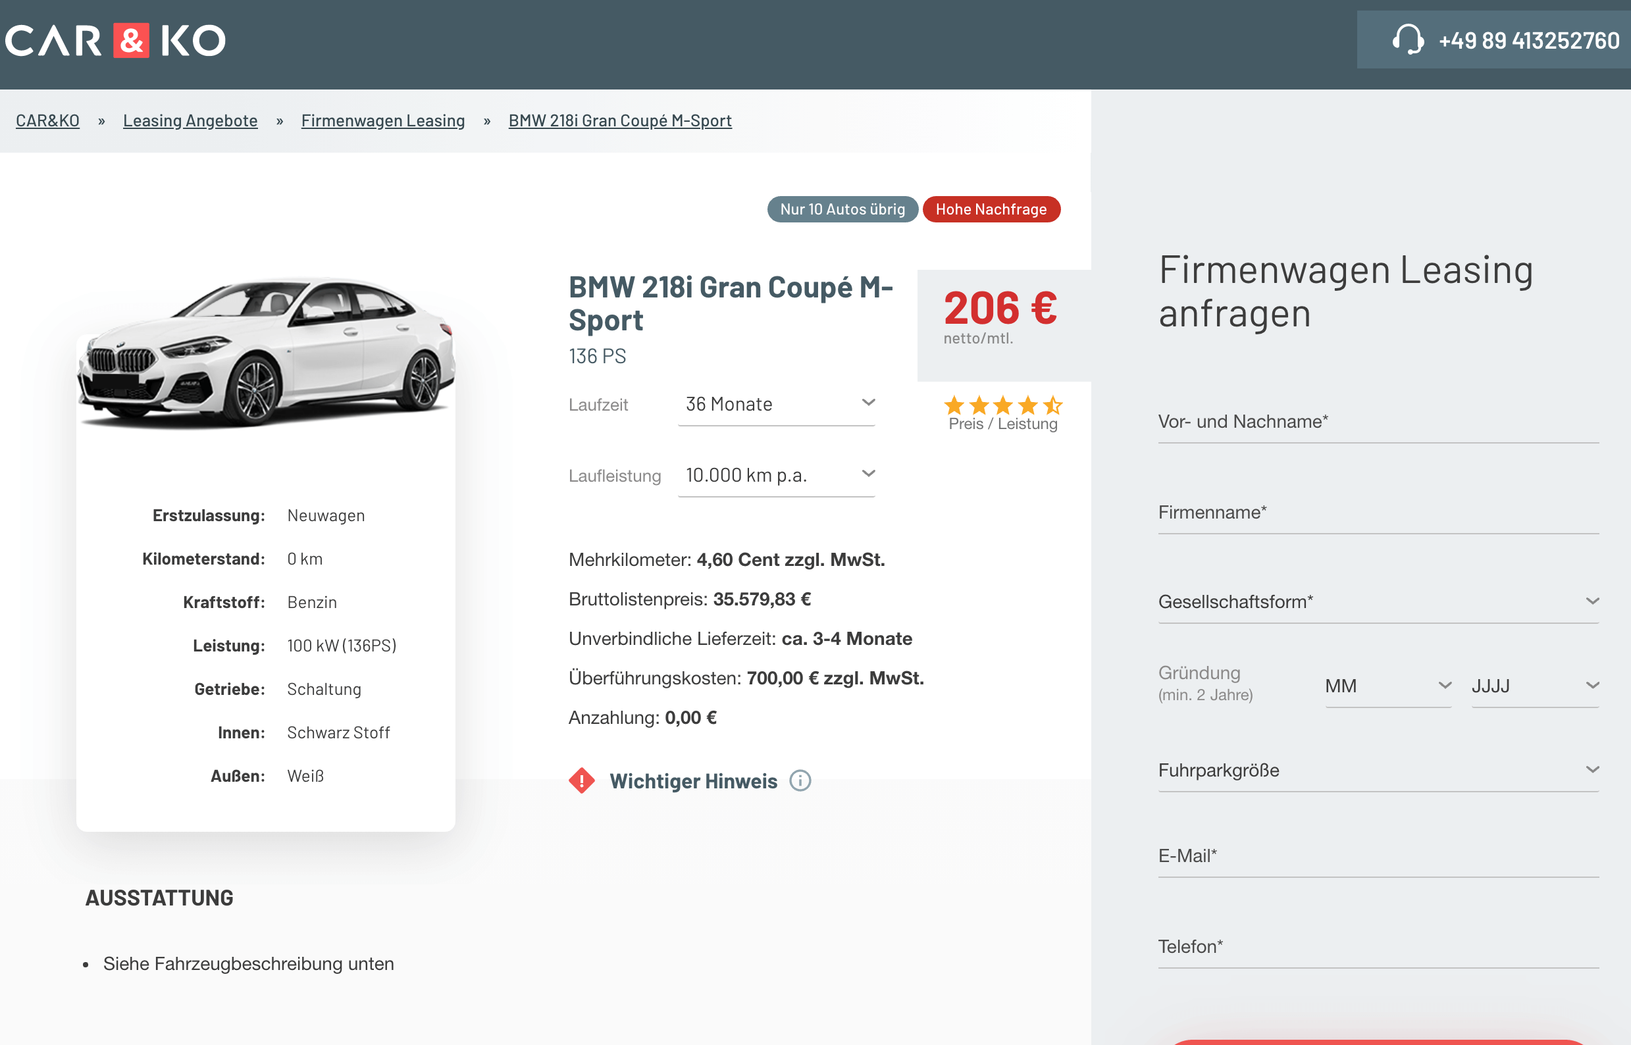Click the '136 PS' subtitle text
Viewport: 1631px width, 1045px height.
[597, 356]
